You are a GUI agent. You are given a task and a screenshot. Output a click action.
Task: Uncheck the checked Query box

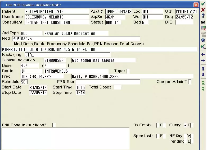pyautogui.click(x=185, y=125)
